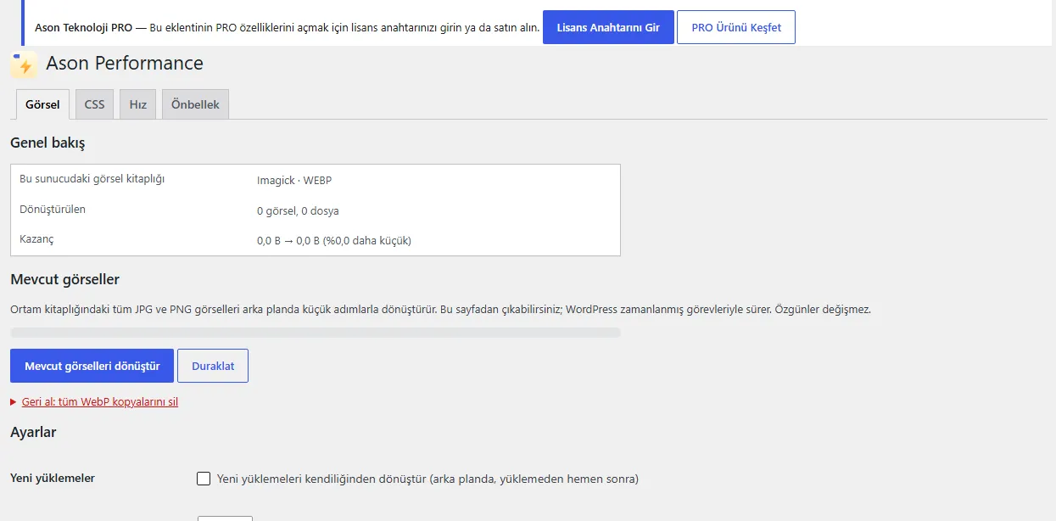Switch to the Hız tab

(x=137, y=104)
